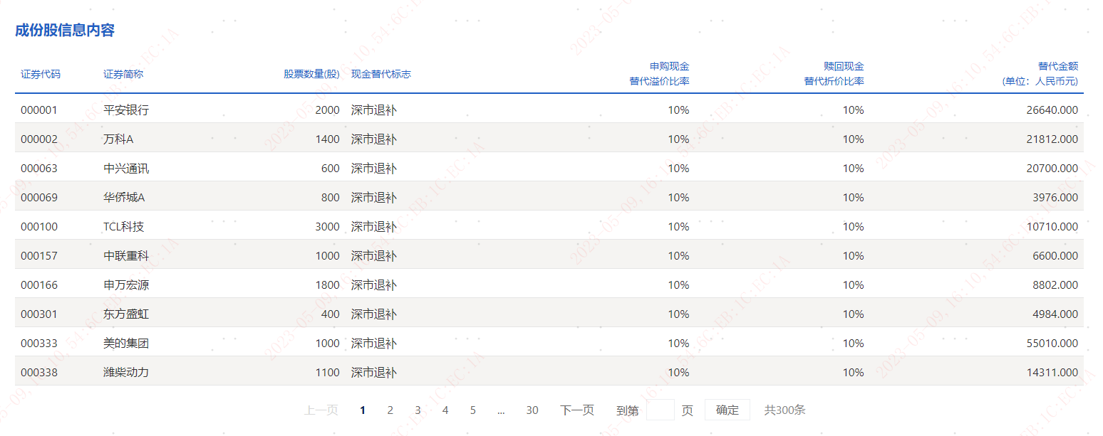Click the page number input next to 到第
1103x436 pixels.
[661, 410]
